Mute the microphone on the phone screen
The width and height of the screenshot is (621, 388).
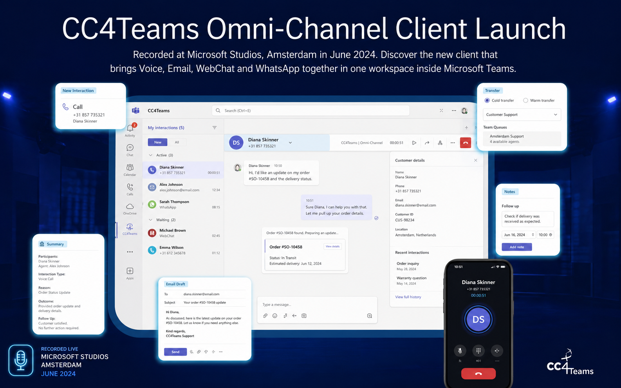pos(460,351)
